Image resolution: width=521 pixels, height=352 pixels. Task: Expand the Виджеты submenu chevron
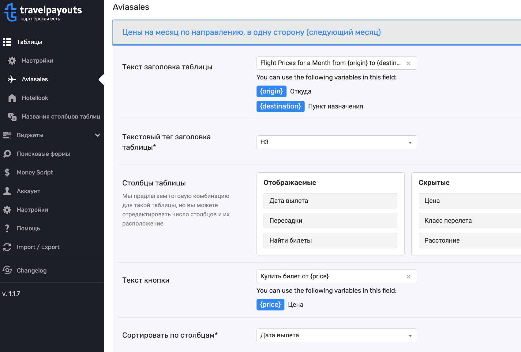[x=98, y=135]
